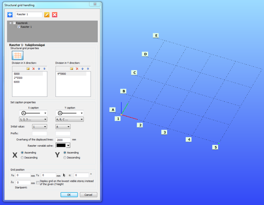
Task: Click the Cancel button
Action: (x=88, y=195)
